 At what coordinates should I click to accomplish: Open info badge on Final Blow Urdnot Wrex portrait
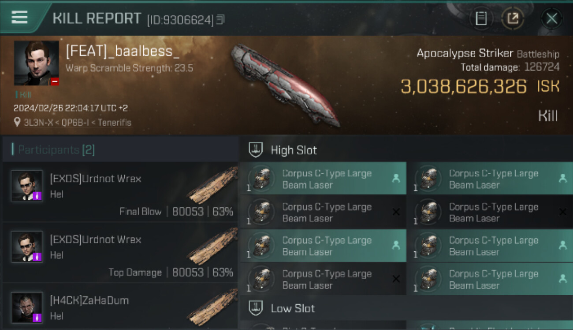[x=37, y=195]
